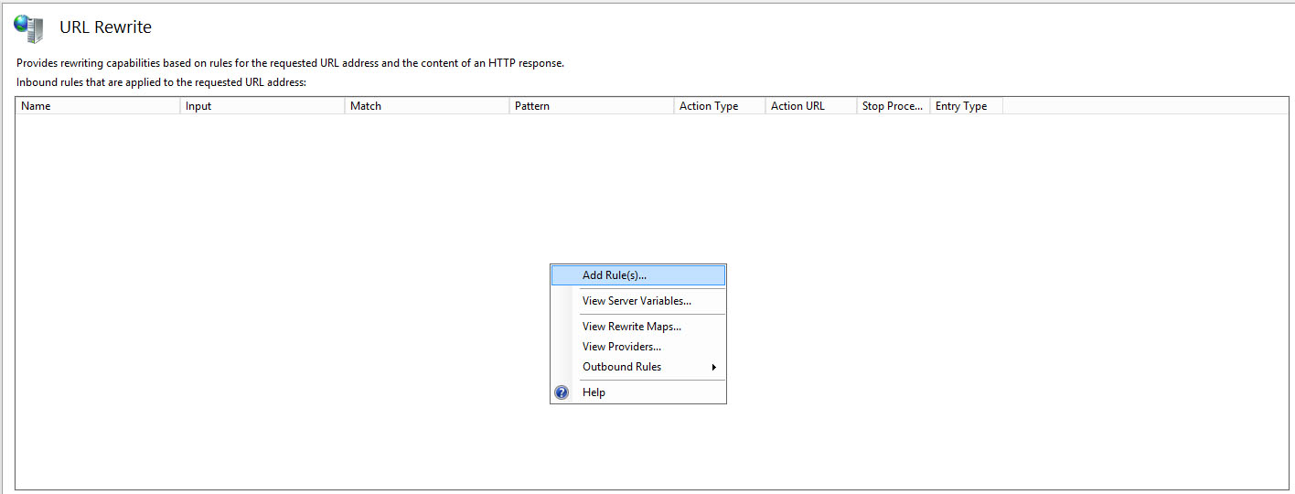
Task: Click the 'Inbound rules that are applied' label
Action: pyautogui.click(x=161, y=82)
